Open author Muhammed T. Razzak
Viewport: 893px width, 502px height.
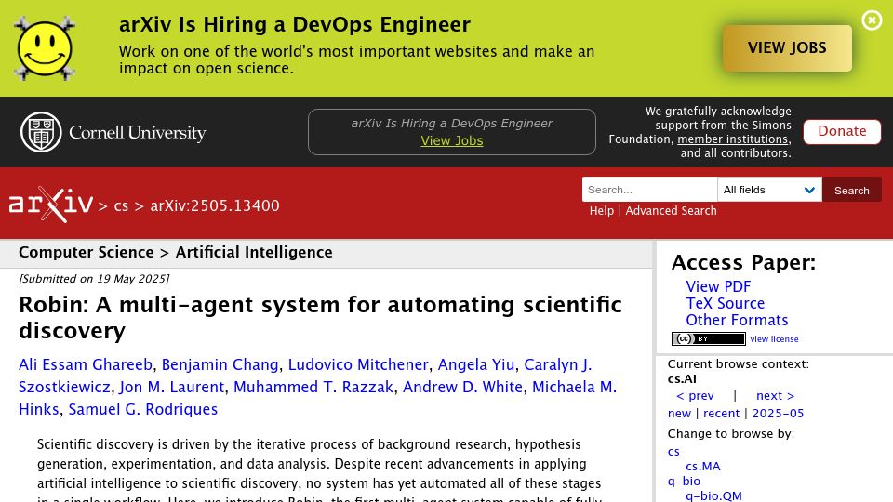[313, 387]
